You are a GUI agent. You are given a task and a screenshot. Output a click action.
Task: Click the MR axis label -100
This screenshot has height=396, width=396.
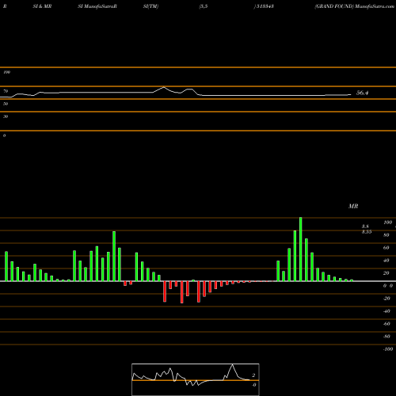pos(388,349)
